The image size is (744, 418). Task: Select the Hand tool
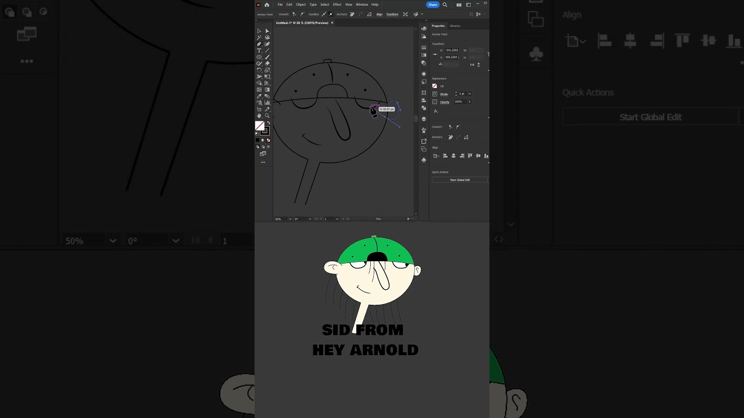[259, 116]
